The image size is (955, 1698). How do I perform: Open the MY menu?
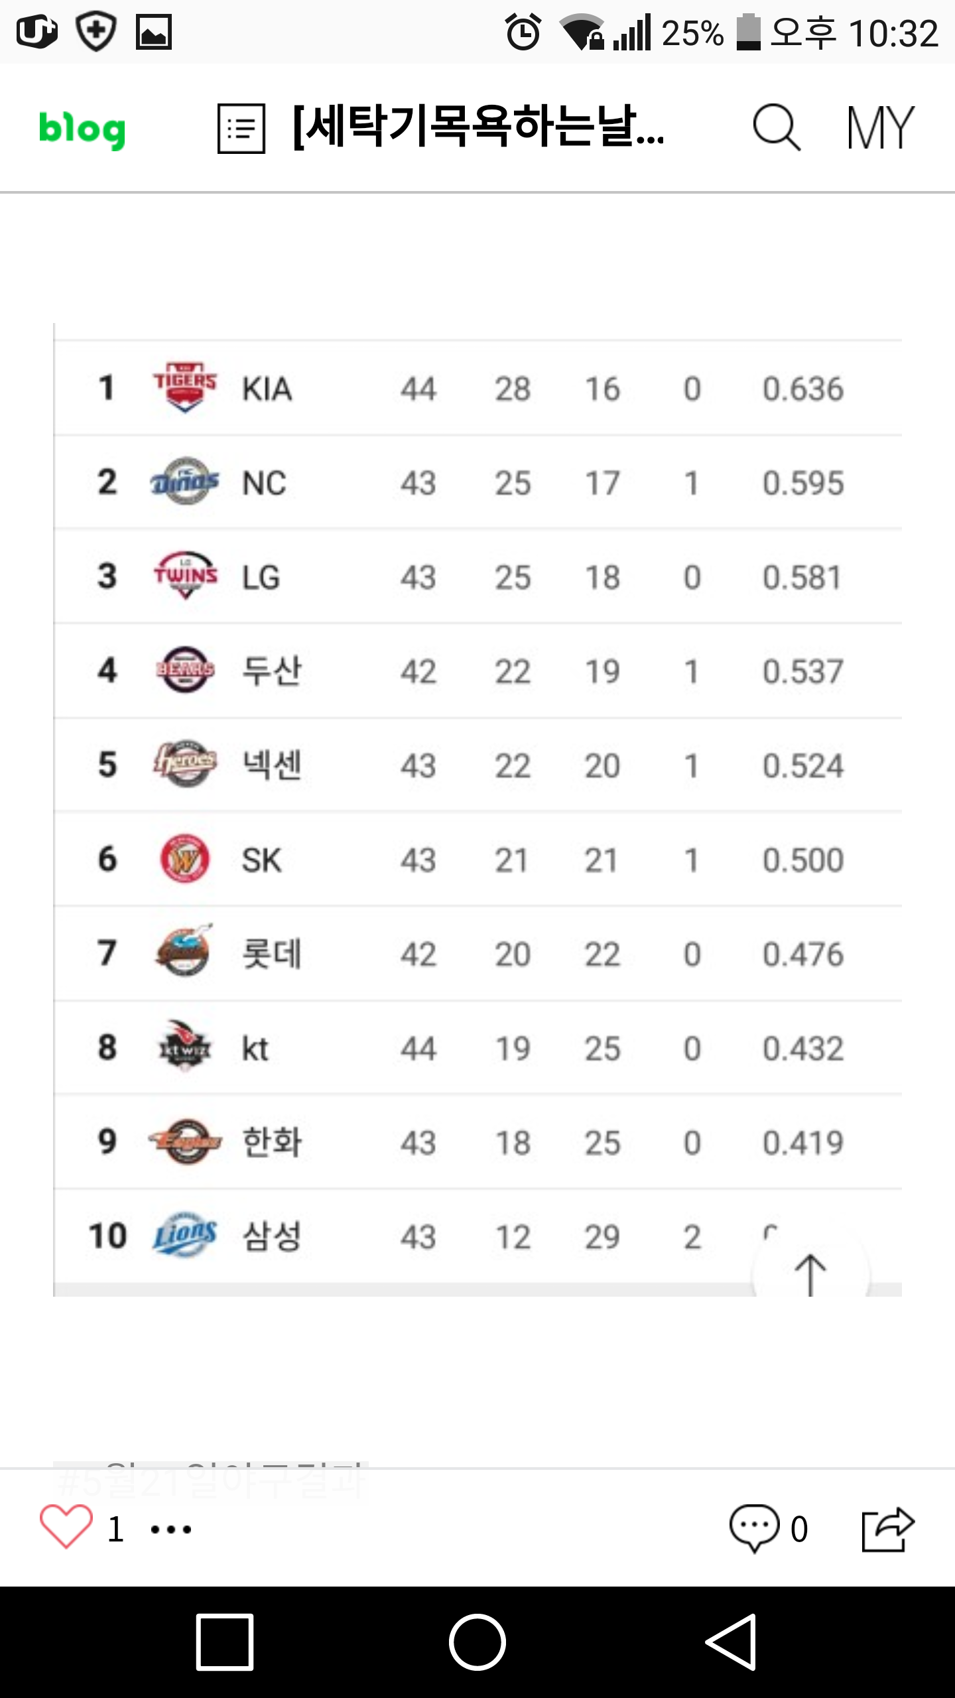point(880,127)
